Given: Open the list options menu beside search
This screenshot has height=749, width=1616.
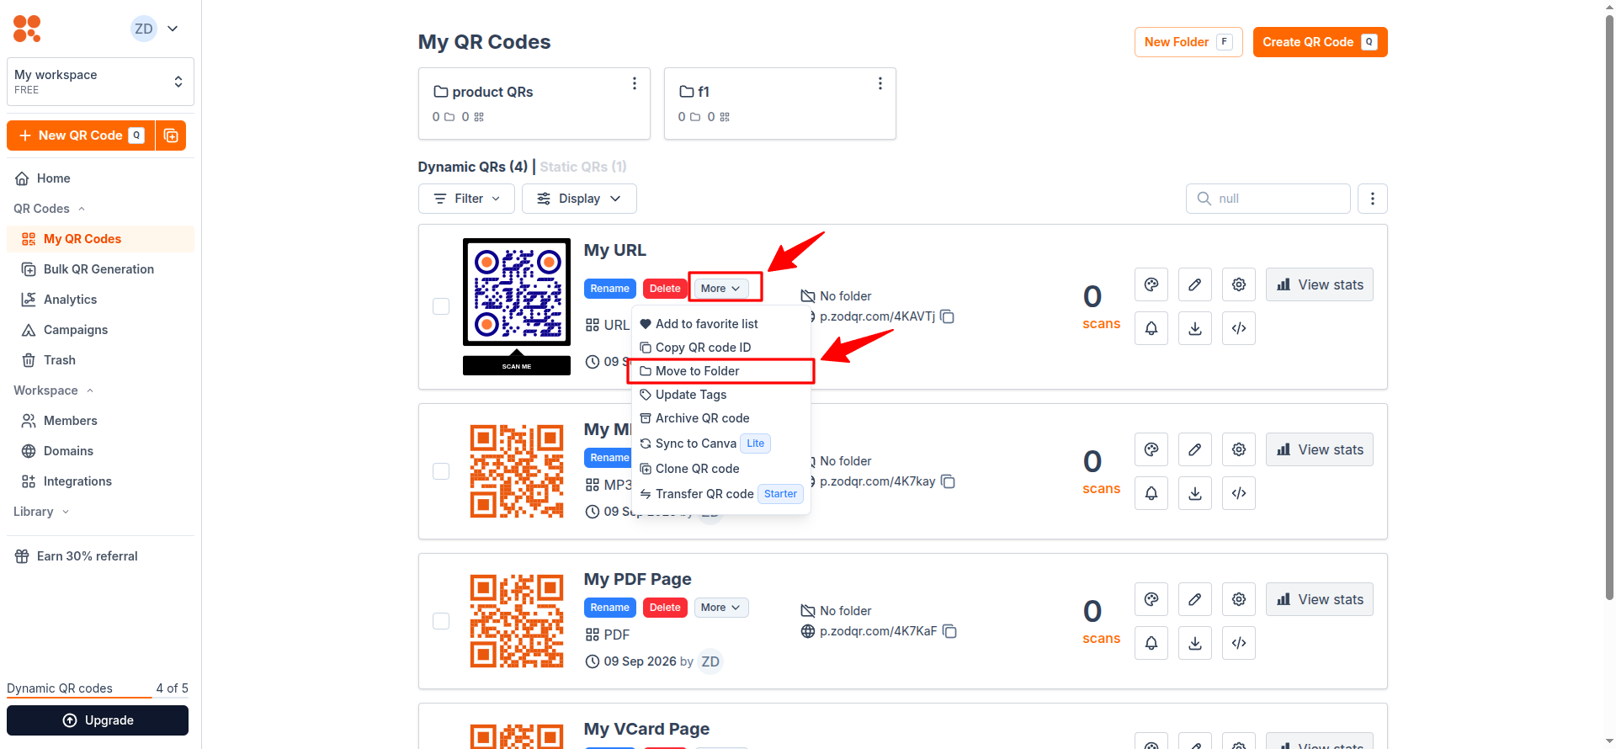Looking at the screenshot, I should coord(1373,199).
